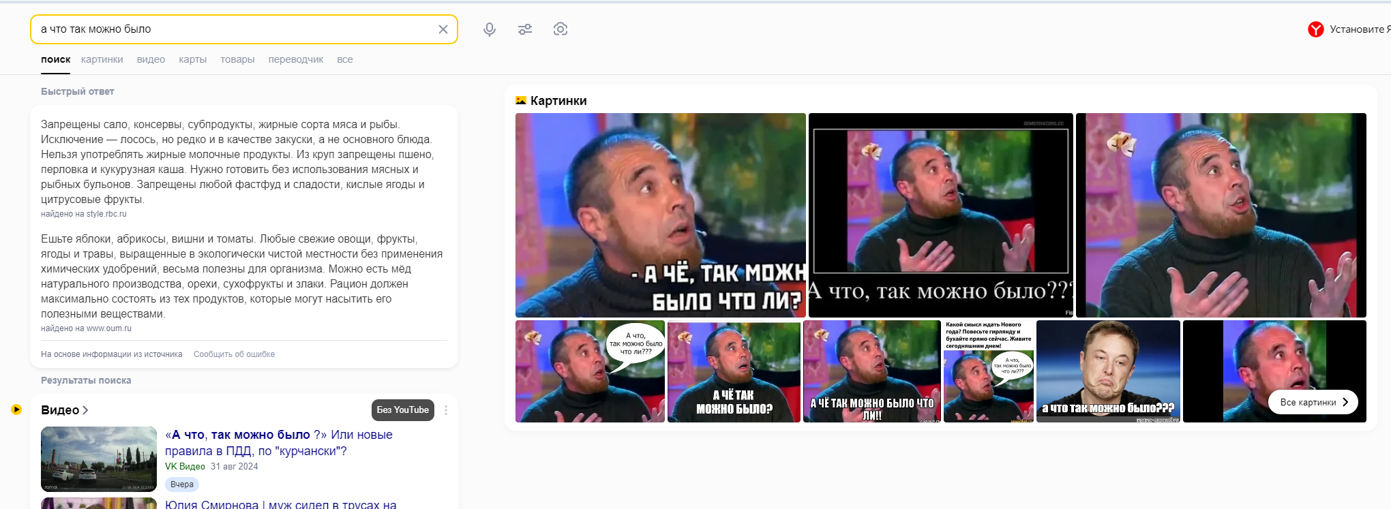
Task: Open the 'Какой смысл ждать Нового года' image
Action: click(989, 371)
